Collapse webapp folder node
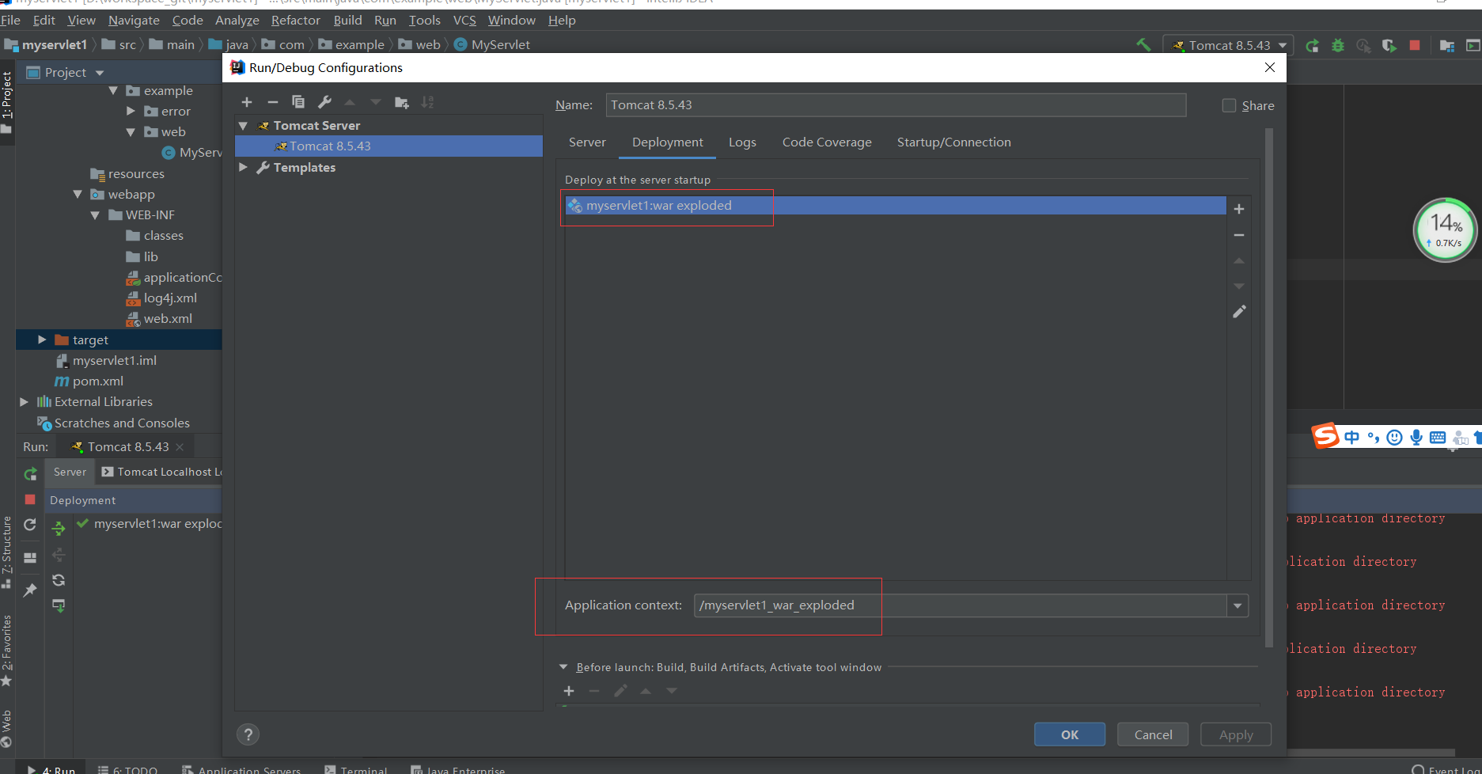 coord(78,194)
